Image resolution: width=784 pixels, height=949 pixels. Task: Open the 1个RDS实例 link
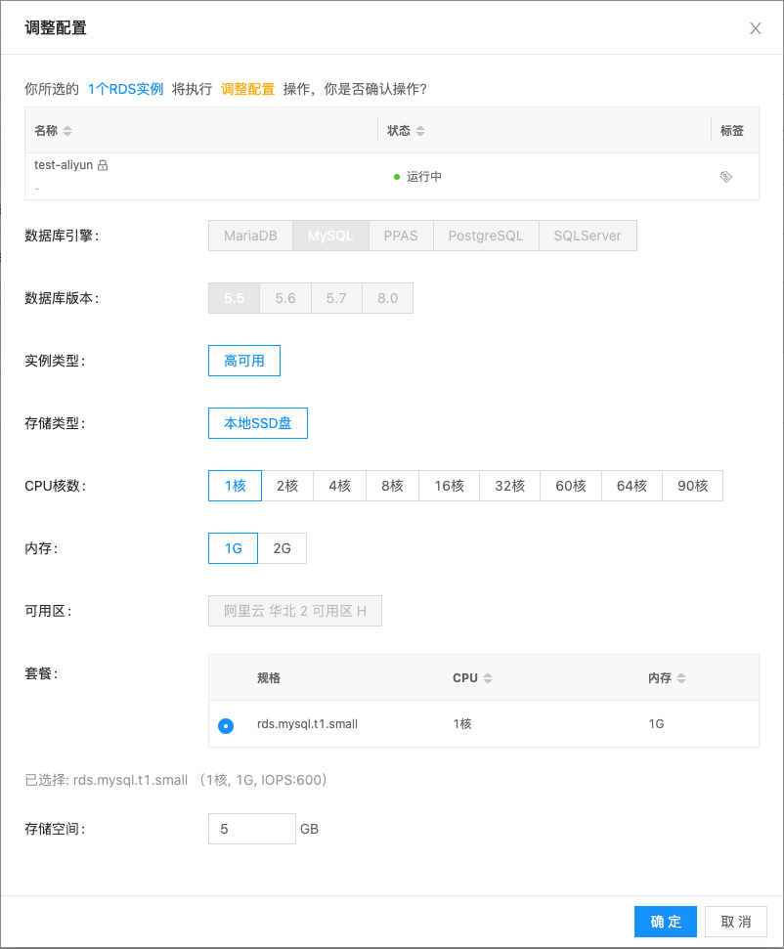125,89
